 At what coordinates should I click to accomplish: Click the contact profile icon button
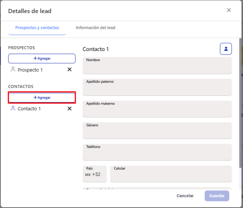[x=226, y=49]
